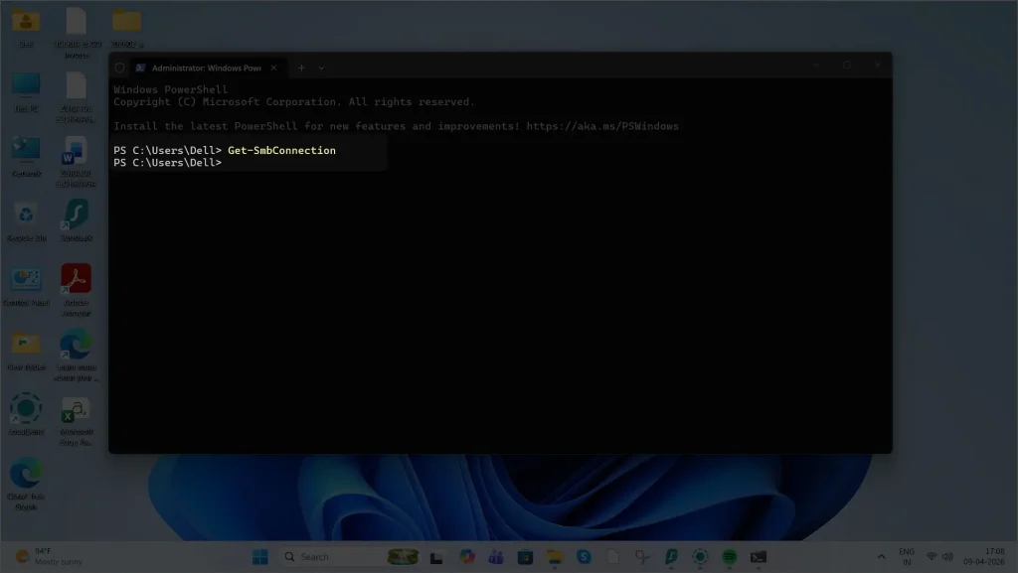Screen dimensions: 1018x573
Task: Open the Start menu
Action: click(x=260, y=556)
